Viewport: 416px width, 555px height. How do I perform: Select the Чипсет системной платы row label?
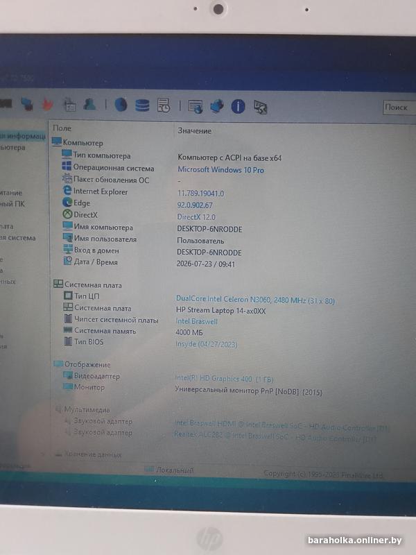[116, 320]
